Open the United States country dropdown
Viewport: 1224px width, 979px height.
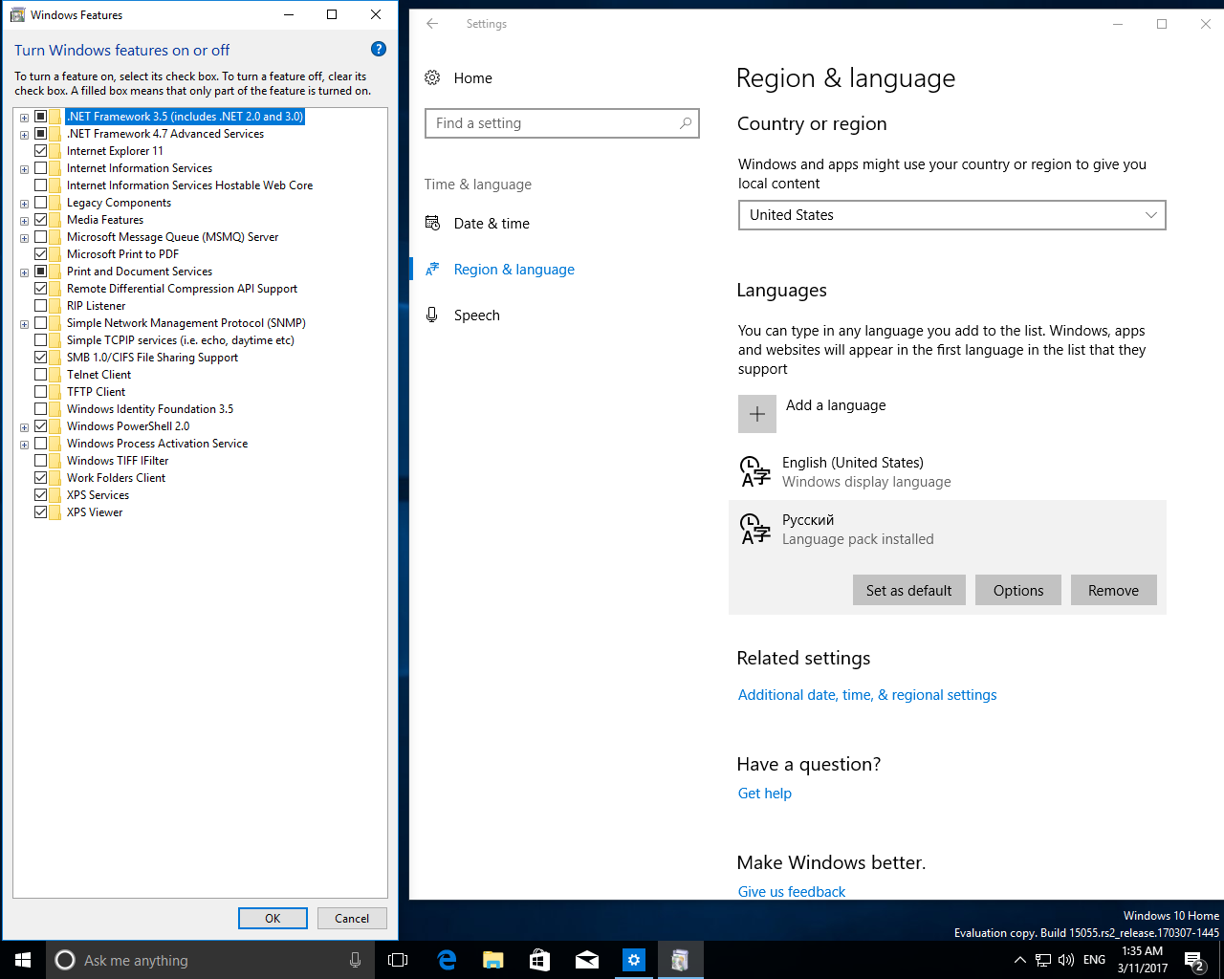(x=952, y=215)
